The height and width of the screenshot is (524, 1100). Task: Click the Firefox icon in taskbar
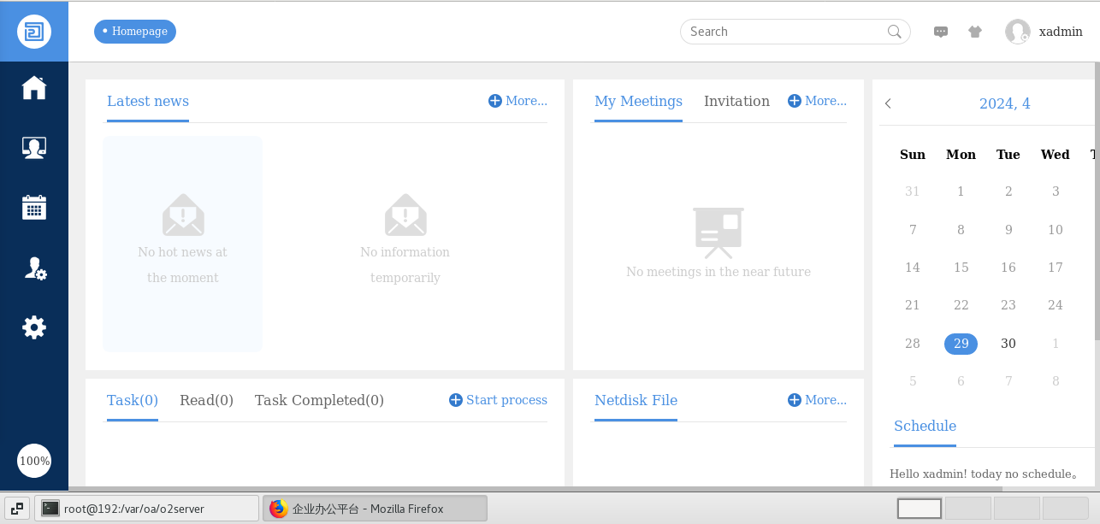[x=279, y=509]
